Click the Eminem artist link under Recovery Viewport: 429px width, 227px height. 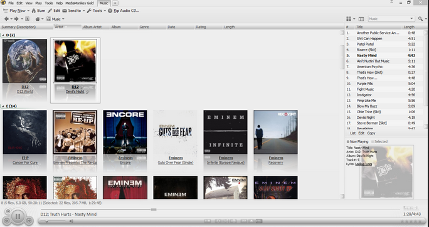(276, 158)
